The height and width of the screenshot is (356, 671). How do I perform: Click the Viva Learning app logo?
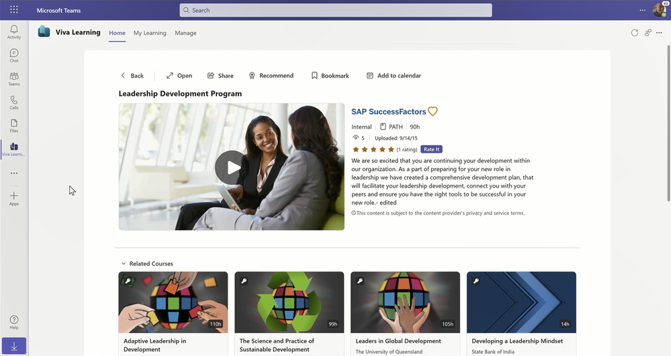tap(44, 32)
